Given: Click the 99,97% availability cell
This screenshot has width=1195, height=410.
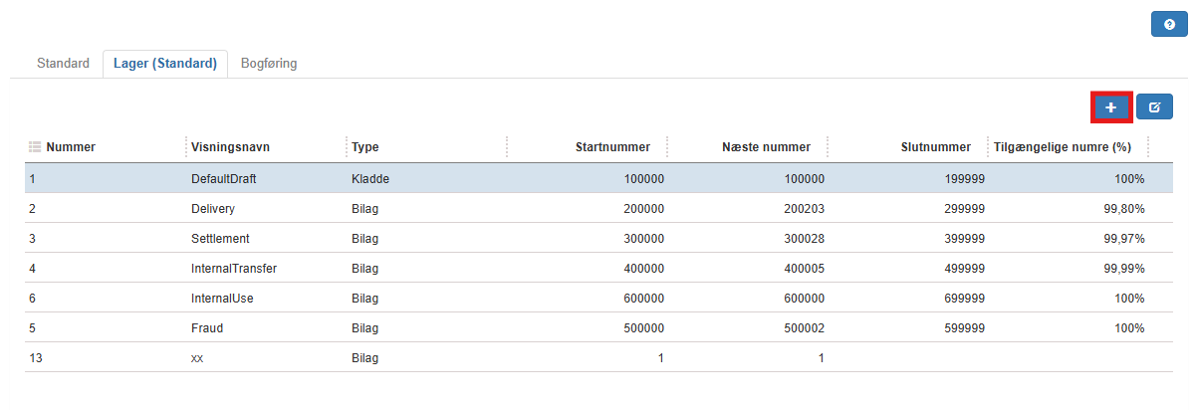Looking at the screenshot, I should pos(1124,239).
